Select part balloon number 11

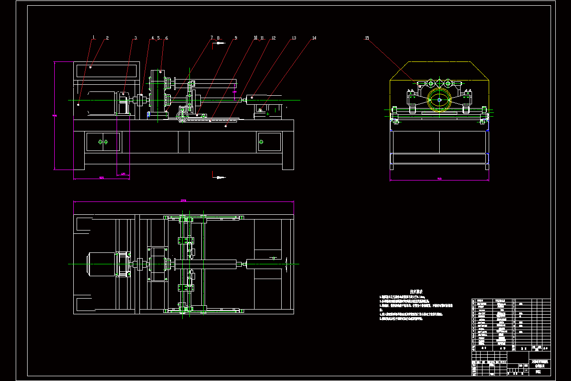pyautogui.click(x=262, y=38)
